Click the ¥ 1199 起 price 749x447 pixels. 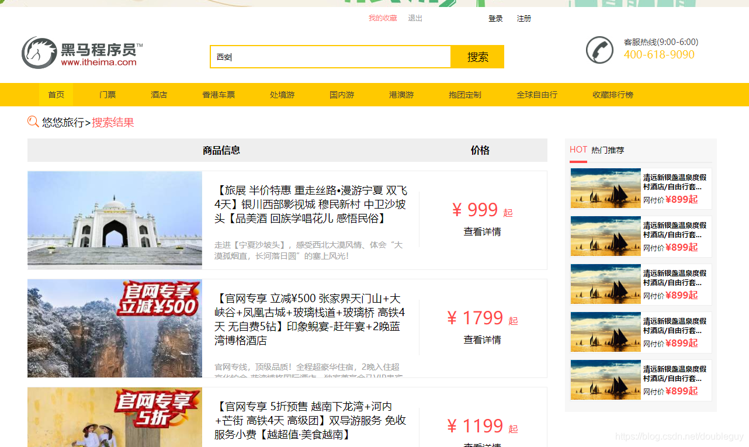(483, 426)
